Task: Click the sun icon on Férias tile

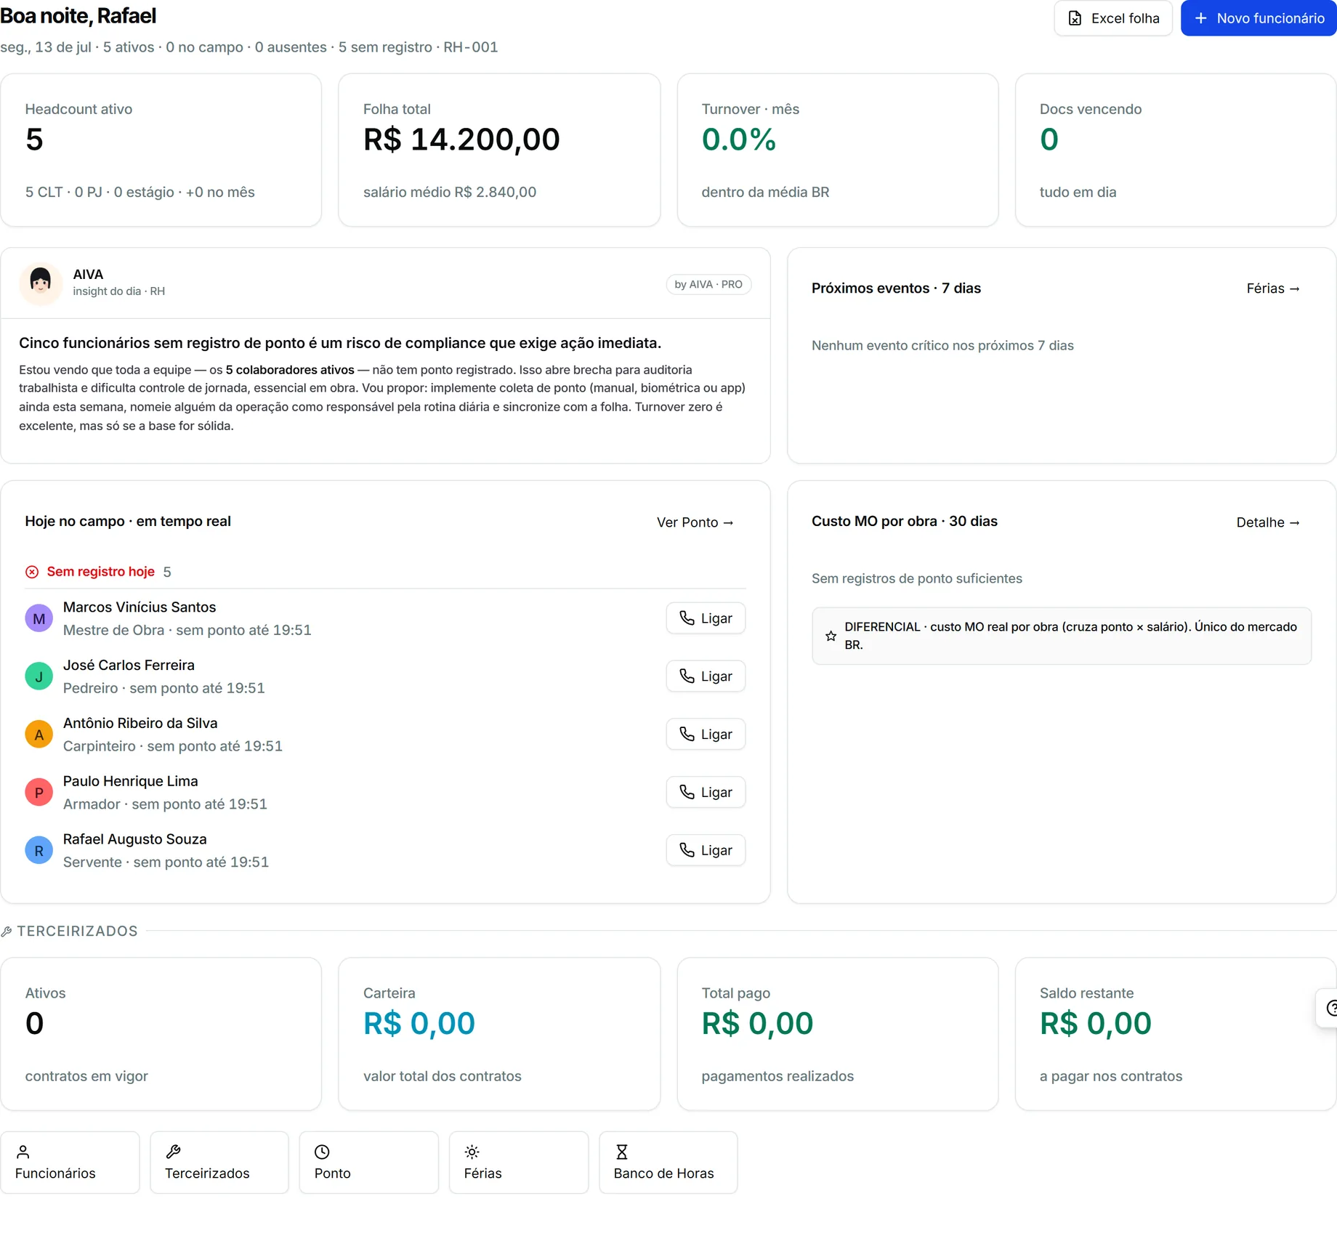Action: pos(472,1152)
